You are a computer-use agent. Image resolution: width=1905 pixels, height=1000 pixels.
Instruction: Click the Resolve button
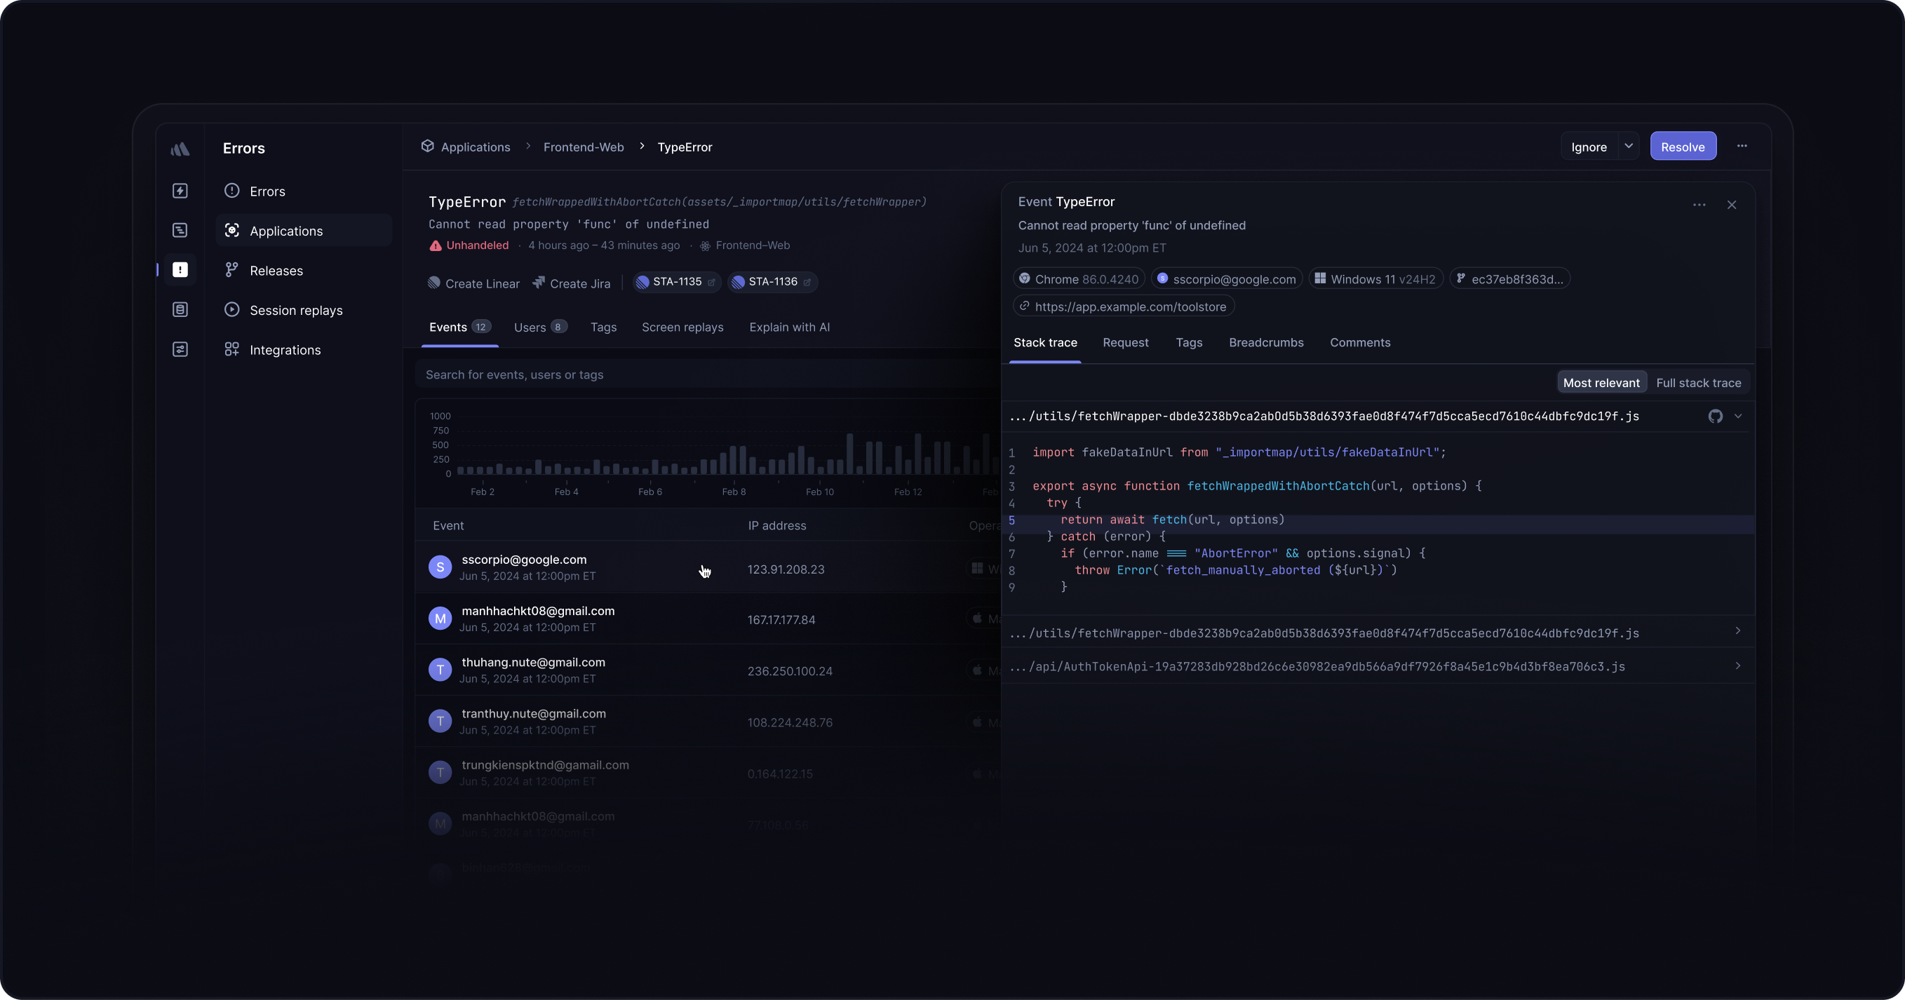[1683, 147]
